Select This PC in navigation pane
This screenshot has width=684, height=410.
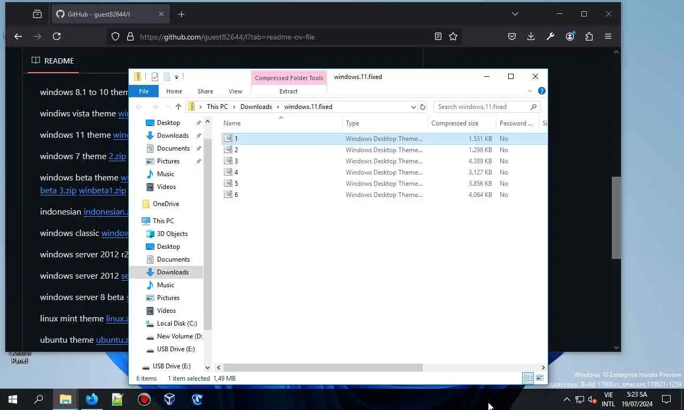coord(162,221)
